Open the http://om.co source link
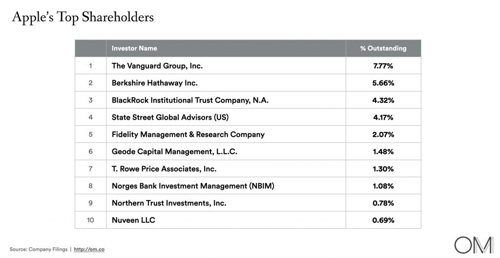 pos(89,249)
